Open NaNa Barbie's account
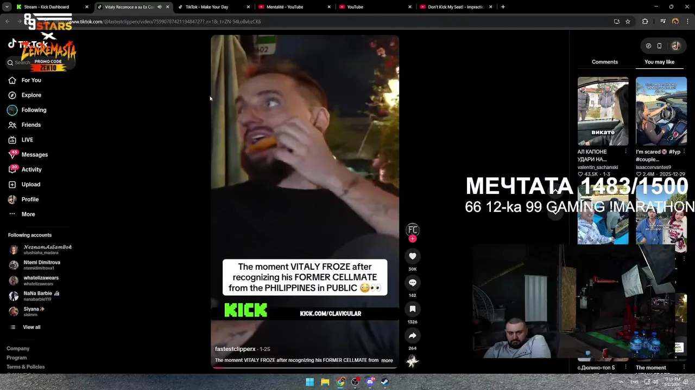Viewport: 695px width, 390px height. (x=34, y=296)
